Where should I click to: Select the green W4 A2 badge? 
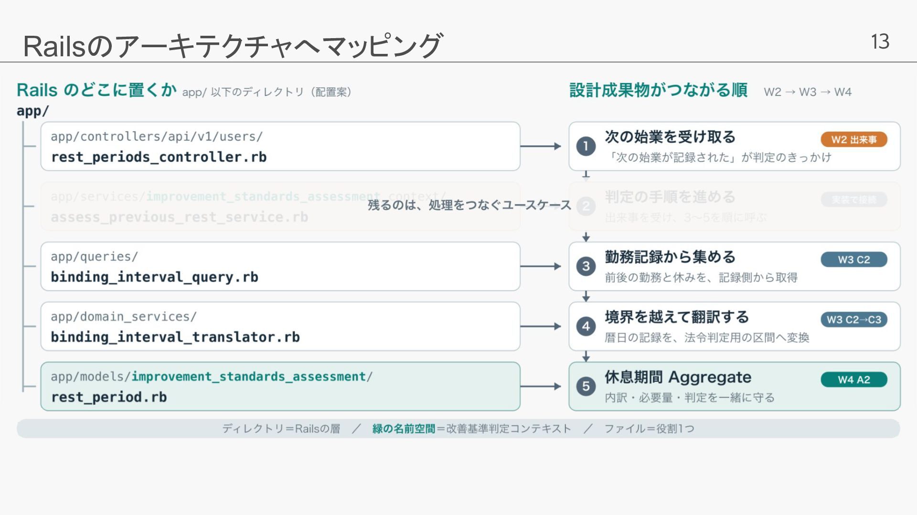(x=854, y=380)
